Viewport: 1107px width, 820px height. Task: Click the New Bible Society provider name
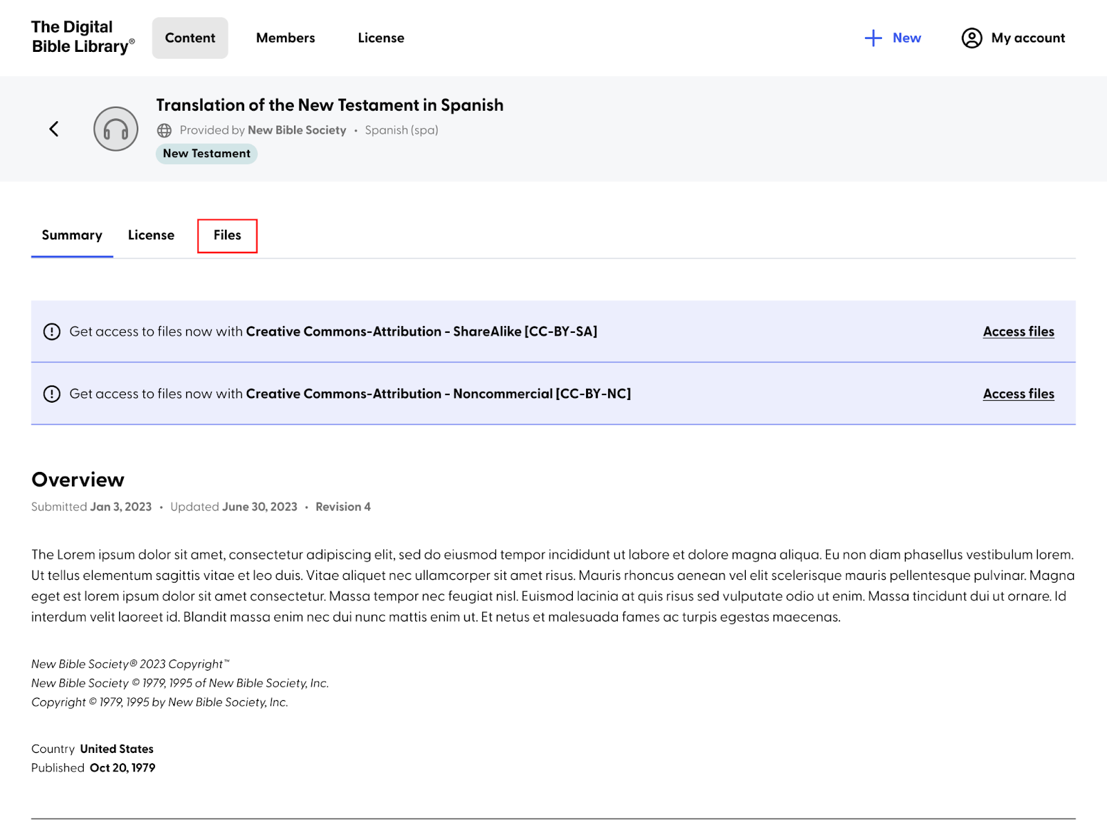click(297, 130)
